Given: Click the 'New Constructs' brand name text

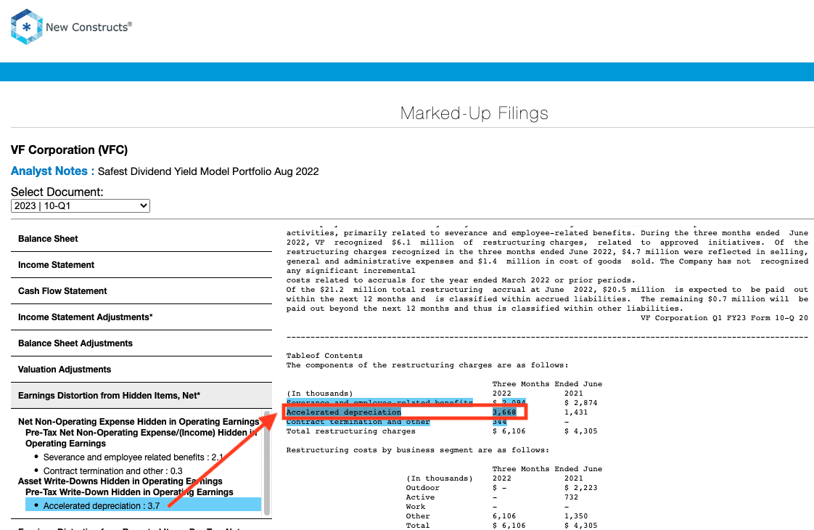Looking at the screenshot, I should pyautogui.click(x=89, y=27).
